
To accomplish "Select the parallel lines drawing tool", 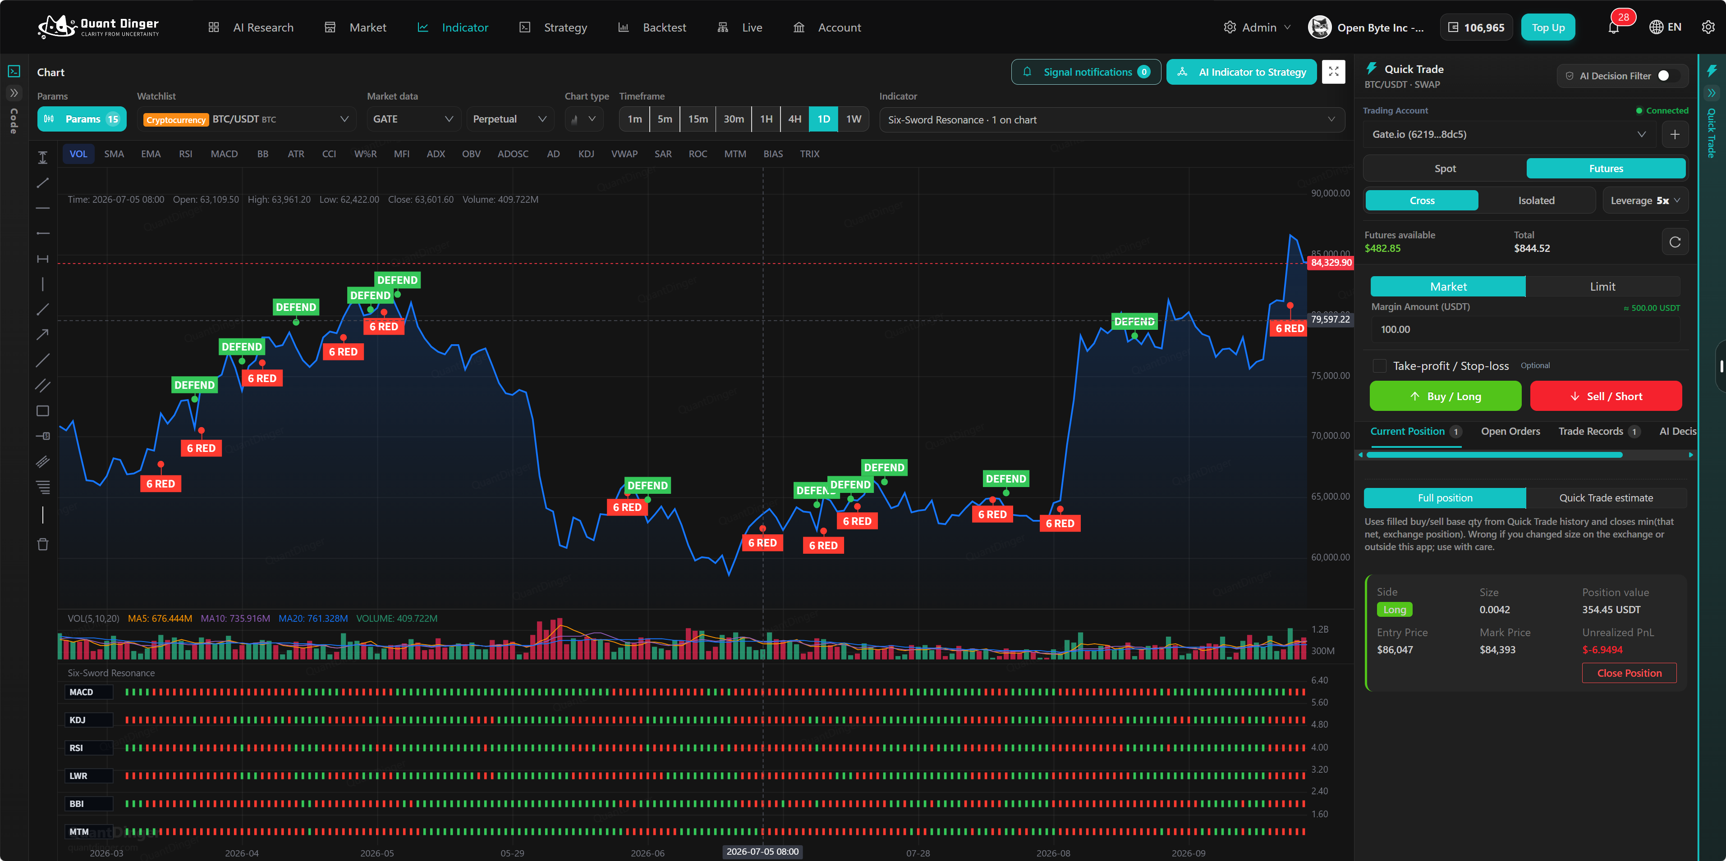I will pos(43,386).
